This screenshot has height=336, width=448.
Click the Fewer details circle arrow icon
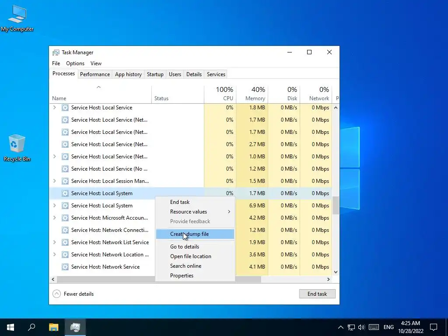(56, 294)
